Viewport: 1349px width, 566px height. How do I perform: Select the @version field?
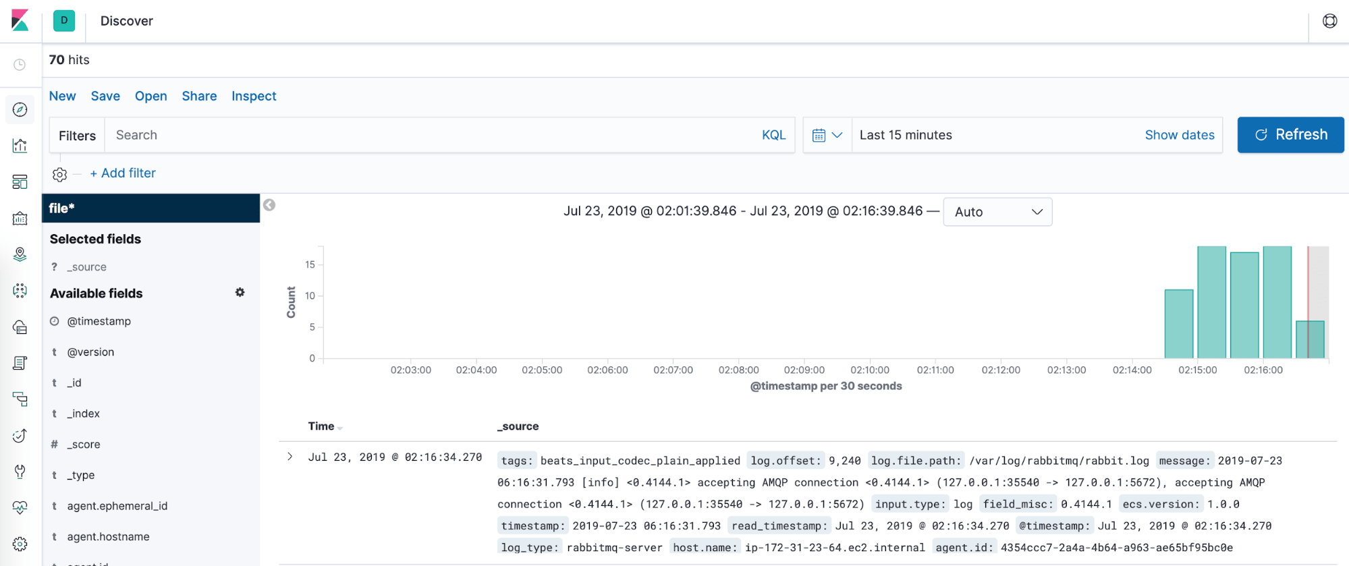point(90,352)
